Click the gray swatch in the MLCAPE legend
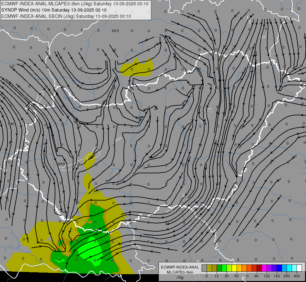 coord(204,268)
